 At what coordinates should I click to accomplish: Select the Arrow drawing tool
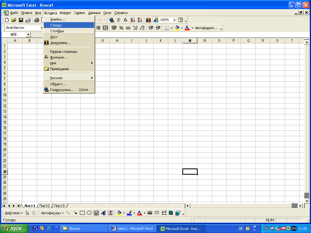coord(75,213)
